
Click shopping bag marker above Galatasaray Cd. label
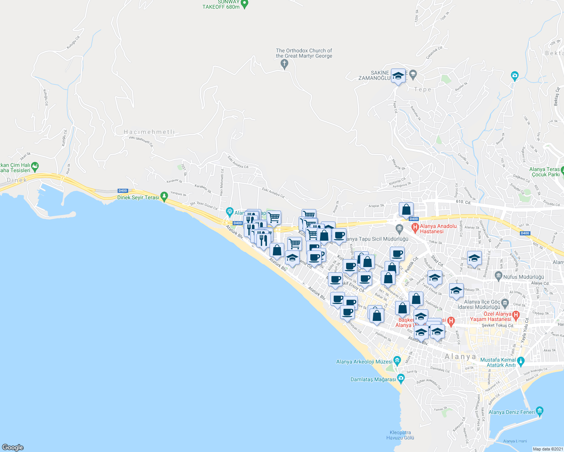point(388,278)
